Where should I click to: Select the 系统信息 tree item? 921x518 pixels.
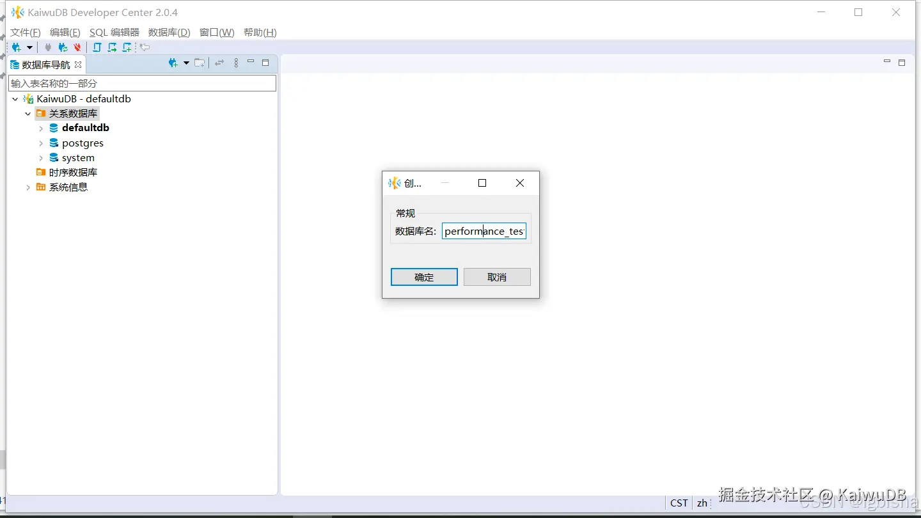[68, 187]
